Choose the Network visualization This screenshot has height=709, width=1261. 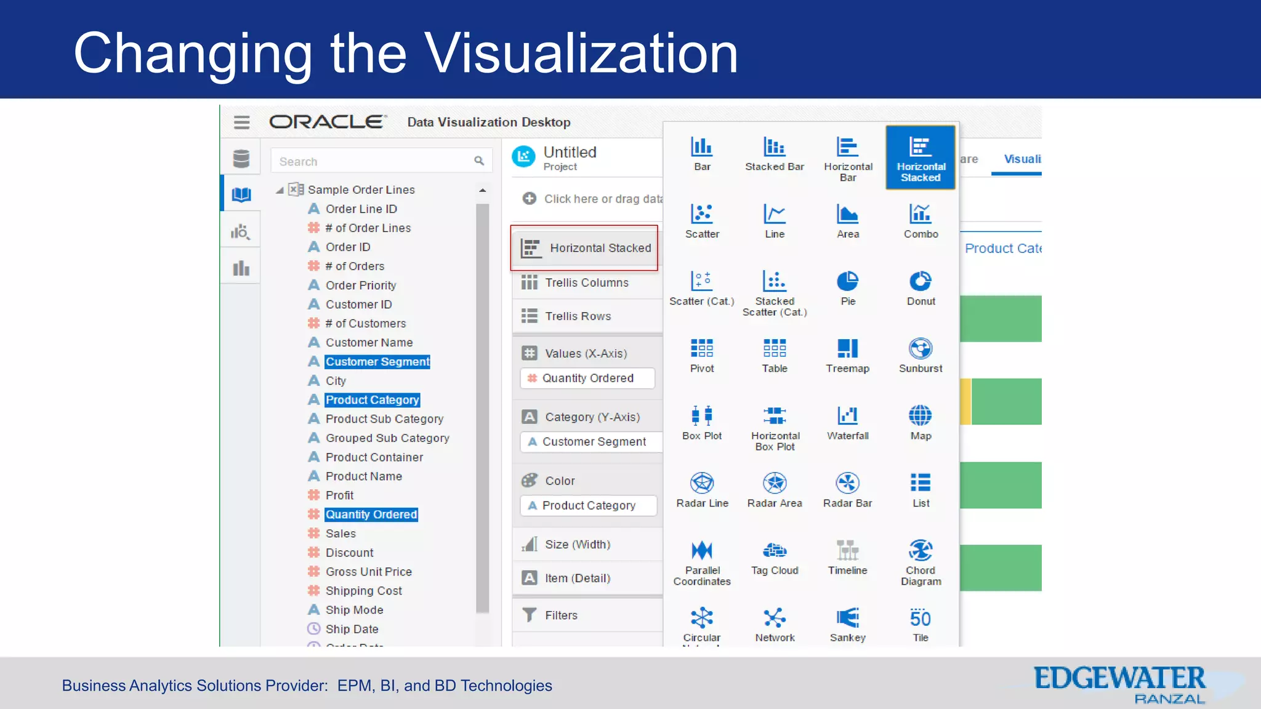click(775, 624)
